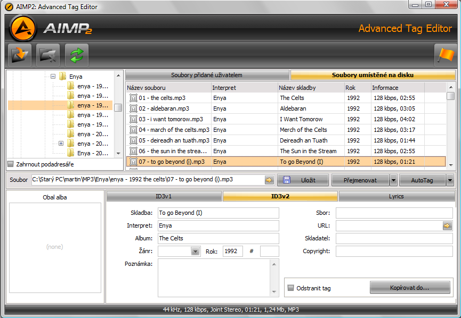The width and height of the screenshot is (461, 318).
Task: Click the capital Enya - 20... folder icon
Action: (x=70, y=153)
